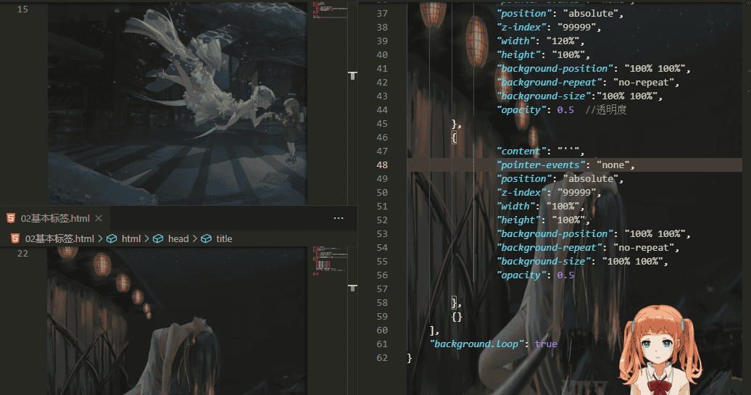Click line number 48 in the JSON editor
Viewport: 751px width, 395px height.
382,165
